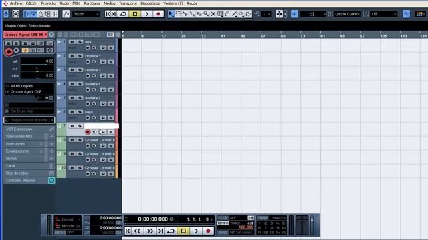Expand Canal inspector section
Image resolution: width=428 pixels, height=240 pixels.
pyautogui.click(x=29, y=166)
